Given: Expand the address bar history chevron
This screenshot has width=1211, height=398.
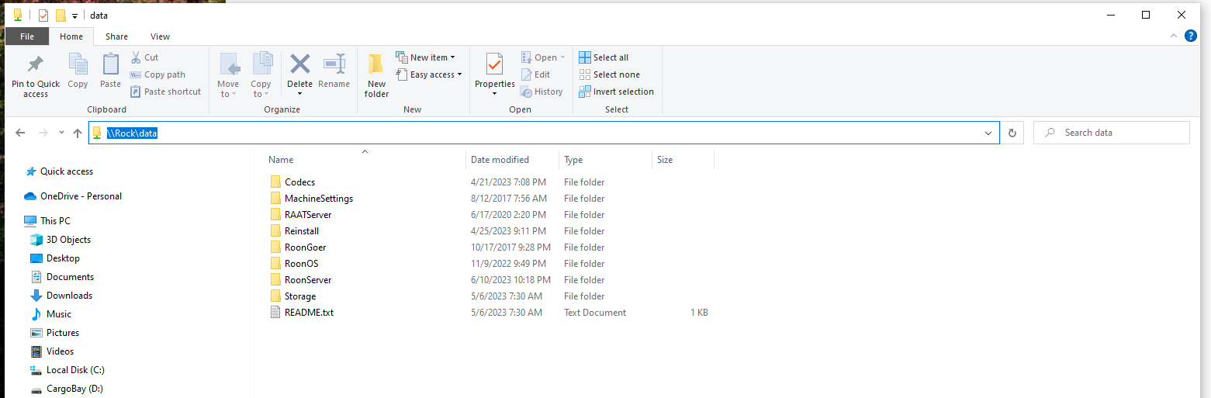Looking at the screenshot, I should [x=988, y=133].
